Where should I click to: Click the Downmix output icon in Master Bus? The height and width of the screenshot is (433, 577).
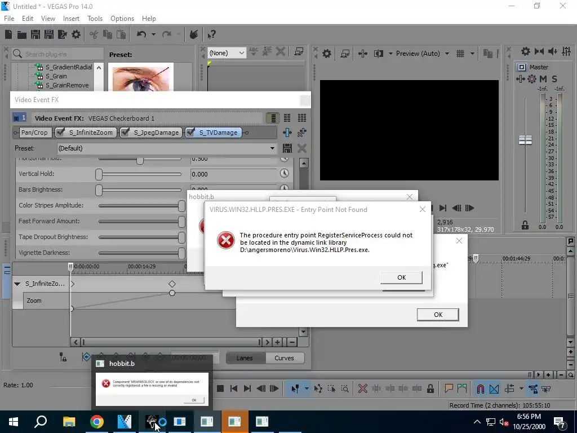tap(539, 51)
